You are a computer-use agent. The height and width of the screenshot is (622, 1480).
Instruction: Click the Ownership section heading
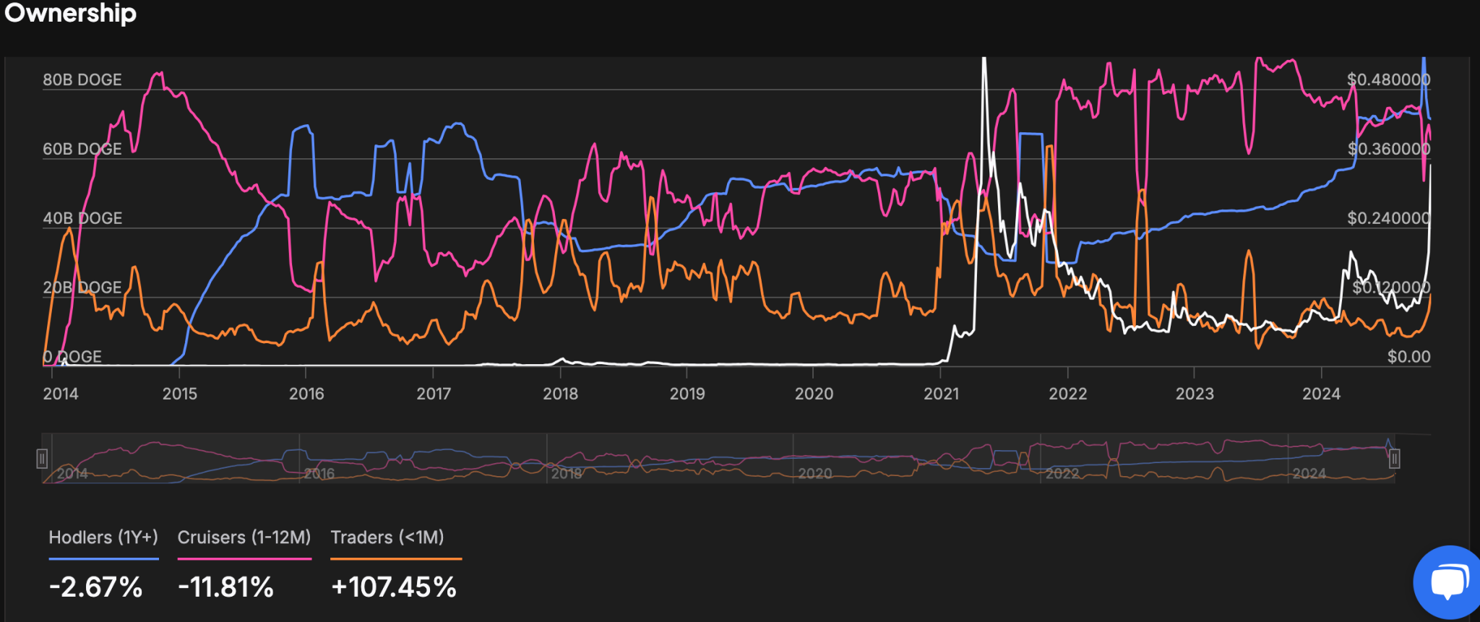[x=70, y=13]
